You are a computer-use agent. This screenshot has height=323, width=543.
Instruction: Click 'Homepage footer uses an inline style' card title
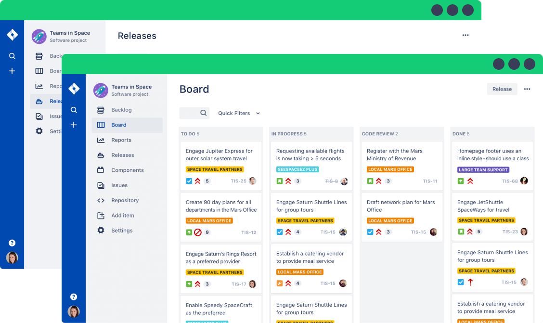493,155
